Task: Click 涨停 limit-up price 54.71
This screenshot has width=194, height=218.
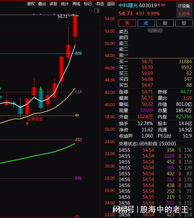Action: click(147, 92)
